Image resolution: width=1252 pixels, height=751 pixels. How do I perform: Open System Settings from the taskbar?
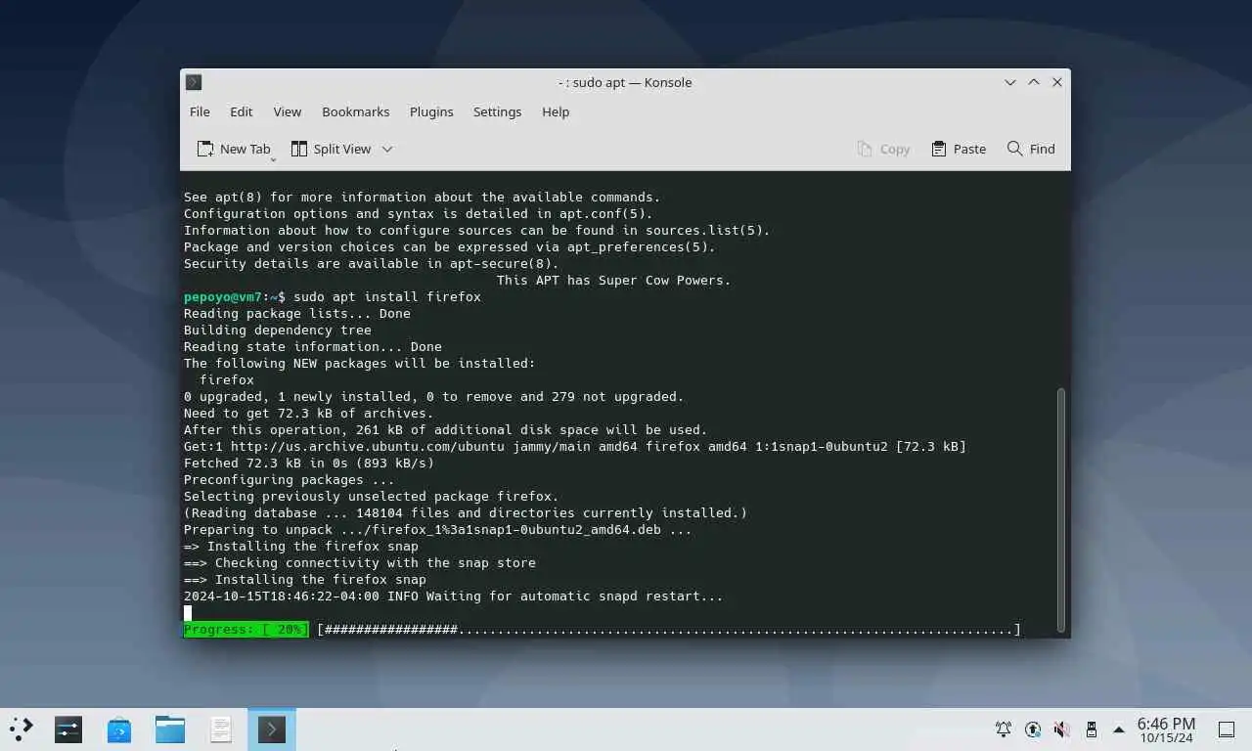point(68,729)
